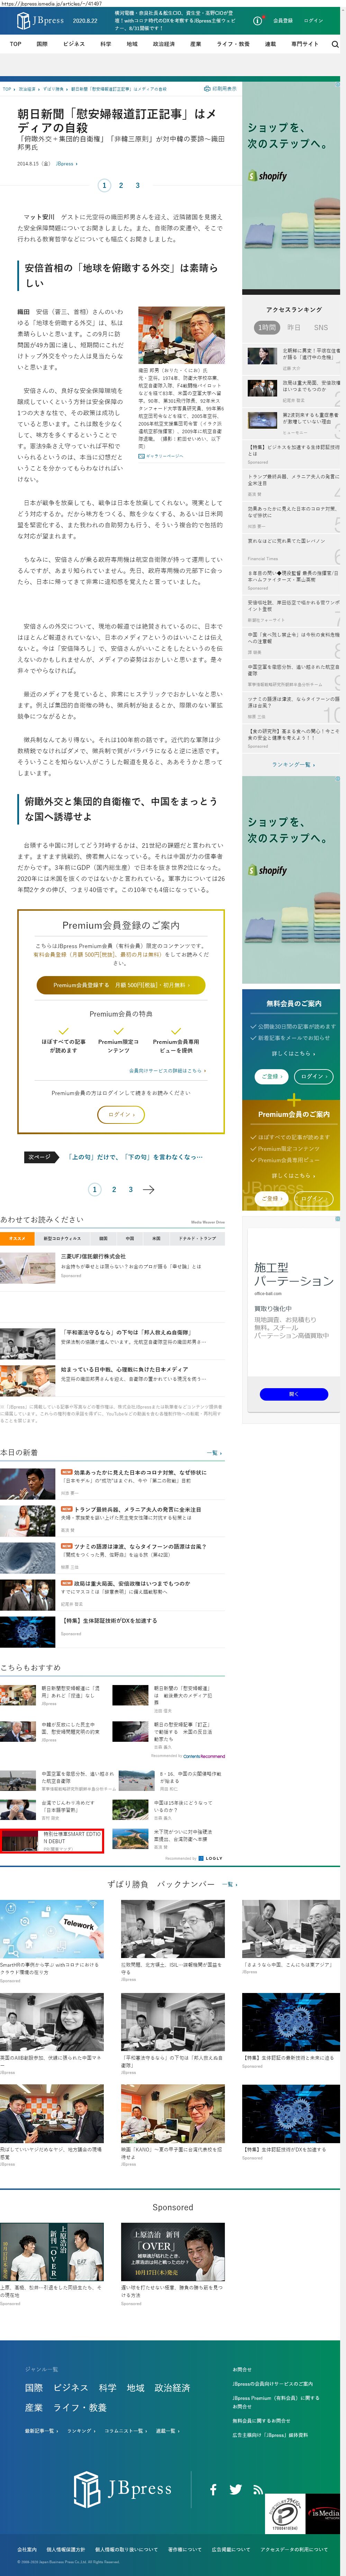
Task: Click the 次ページ button
Action: 40,1157
